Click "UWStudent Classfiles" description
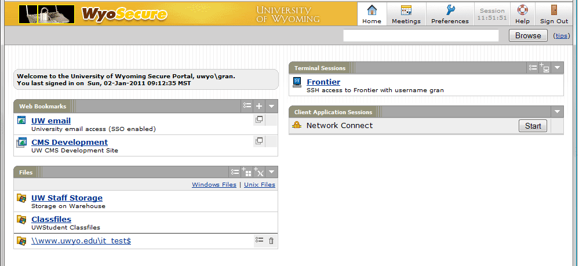This screenshot has width=579, height=266. coord(65,228)
